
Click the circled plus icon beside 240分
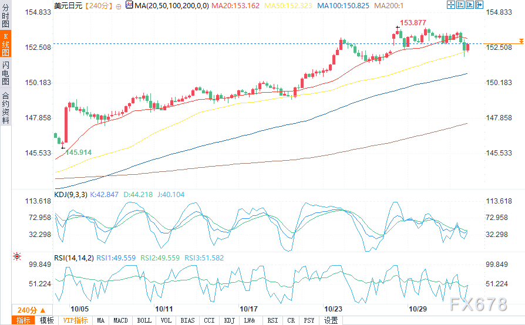[119, 6]
